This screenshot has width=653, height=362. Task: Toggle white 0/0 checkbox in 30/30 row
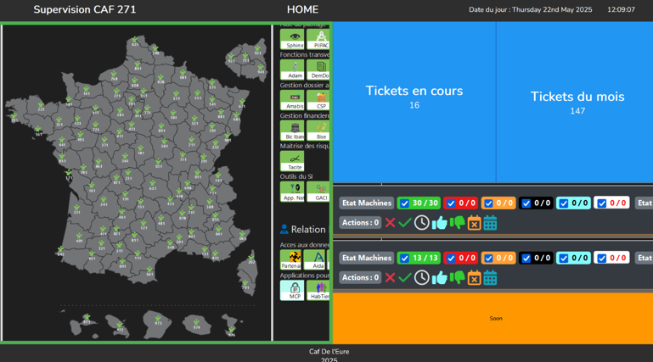(x=602, y=203)
